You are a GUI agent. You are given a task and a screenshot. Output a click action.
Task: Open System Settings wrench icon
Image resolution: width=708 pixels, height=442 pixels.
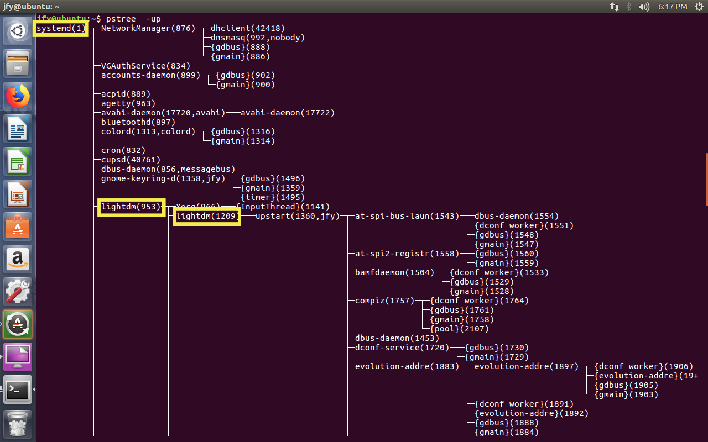click(x=17, y=292)
